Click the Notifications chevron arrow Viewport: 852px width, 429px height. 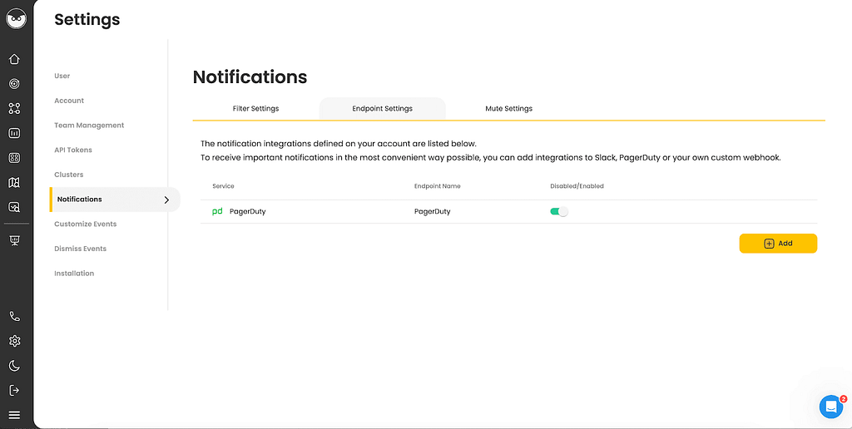(166, 200)
